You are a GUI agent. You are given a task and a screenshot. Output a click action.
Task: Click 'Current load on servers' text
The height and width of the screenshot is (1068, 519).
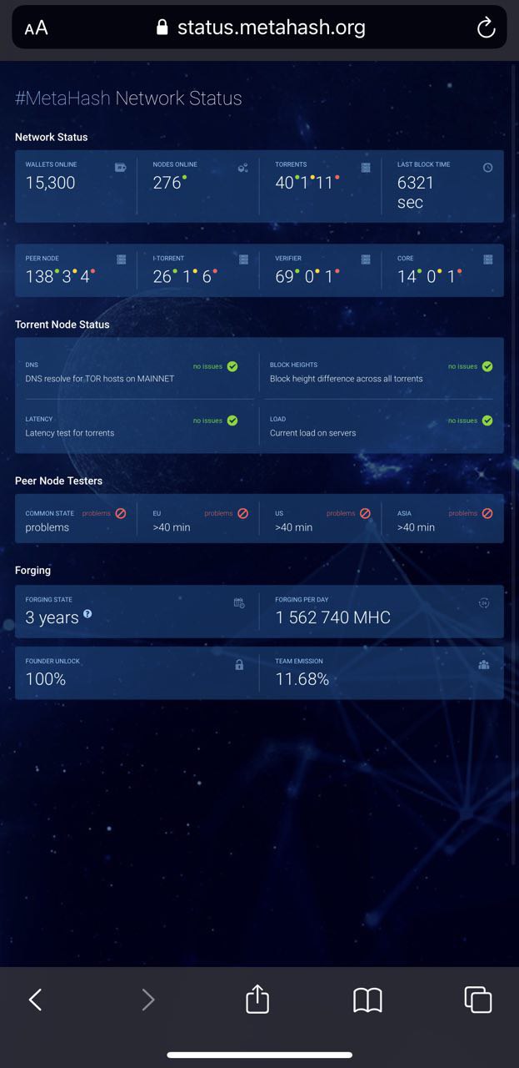(313, 433)
